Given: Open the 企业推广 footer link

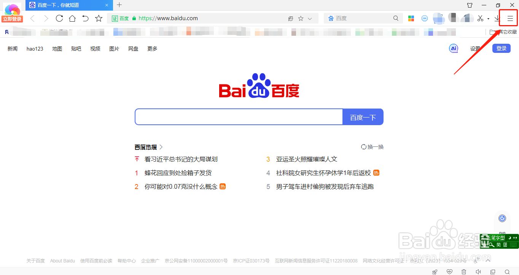Looking at the screenshot, I should point(150,261).
